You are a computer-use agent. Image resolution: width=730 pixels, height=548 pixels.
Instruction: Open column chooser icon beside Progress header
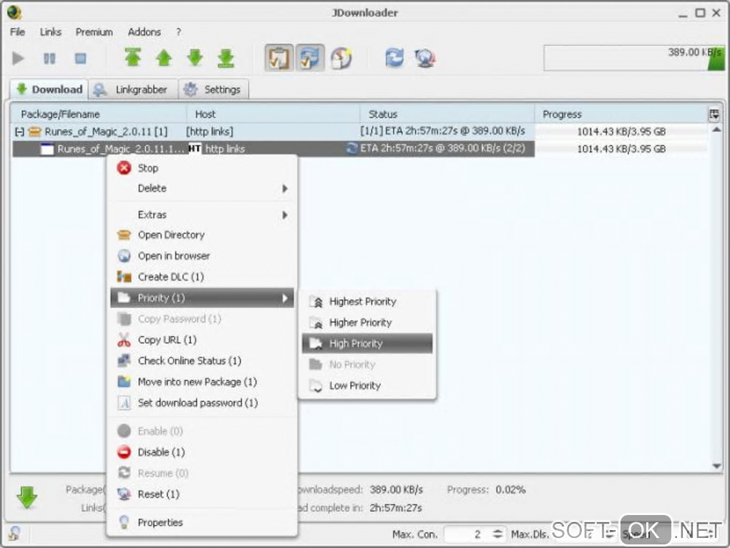(x=714, y=114)
